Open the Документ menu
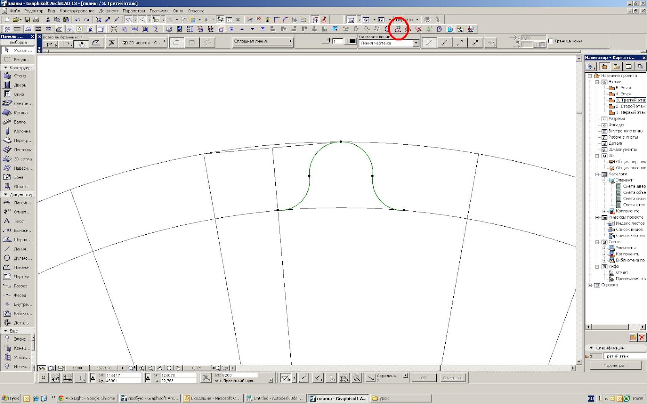 (x=109, y=11)
